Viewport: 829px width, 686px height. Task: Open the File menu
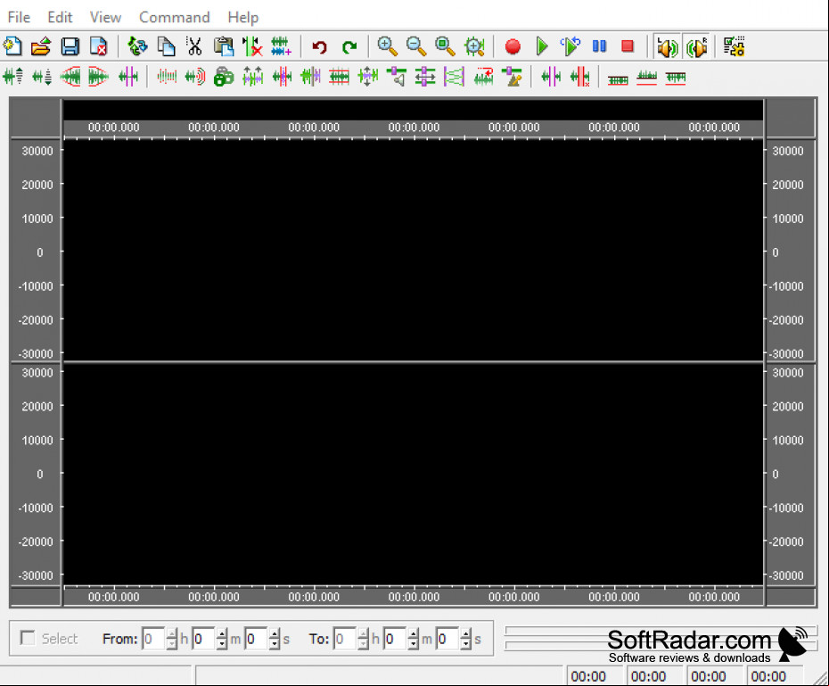coord(19,18)
